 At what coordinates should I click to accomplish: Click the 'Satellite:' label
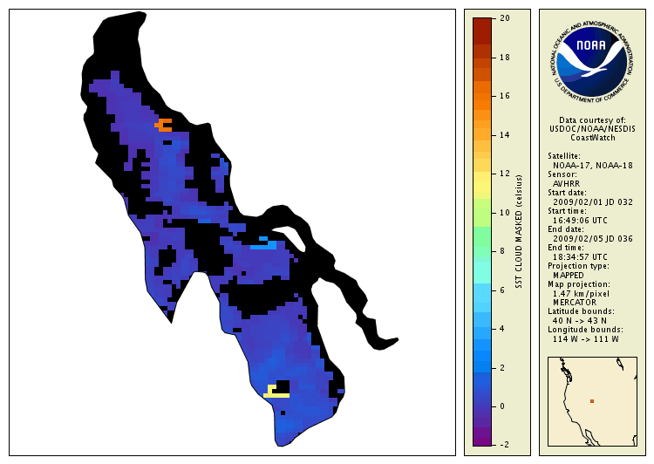[x=564, y=156]
